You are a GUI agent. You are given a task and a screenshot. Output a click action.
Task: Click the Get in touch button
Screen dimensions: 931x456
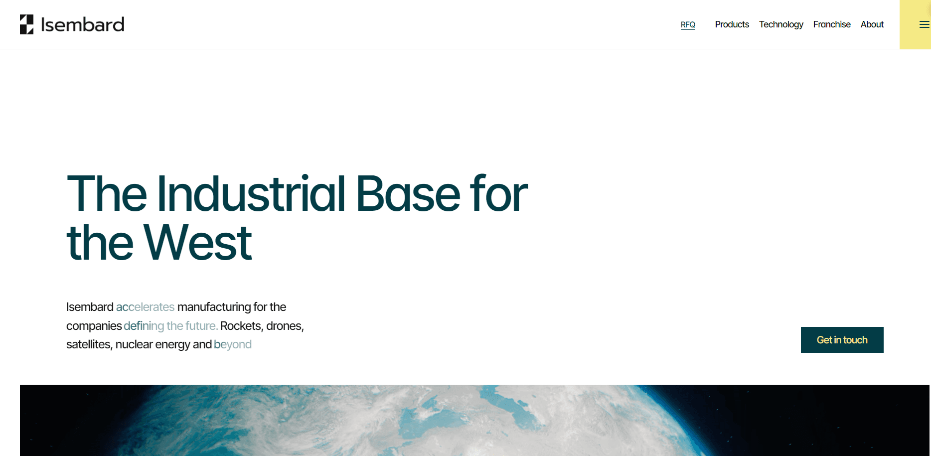click(842, 340)
